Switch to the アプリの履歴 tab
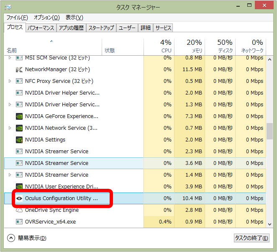This screenshot has height=252, width=277. (x=71, y=28)
